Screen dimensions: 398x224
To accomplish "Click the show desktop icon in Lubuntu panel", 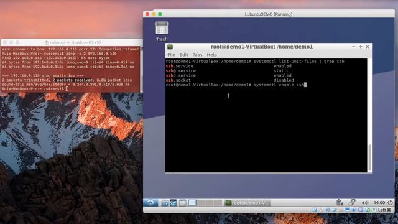I will click(x=182, y=203).
